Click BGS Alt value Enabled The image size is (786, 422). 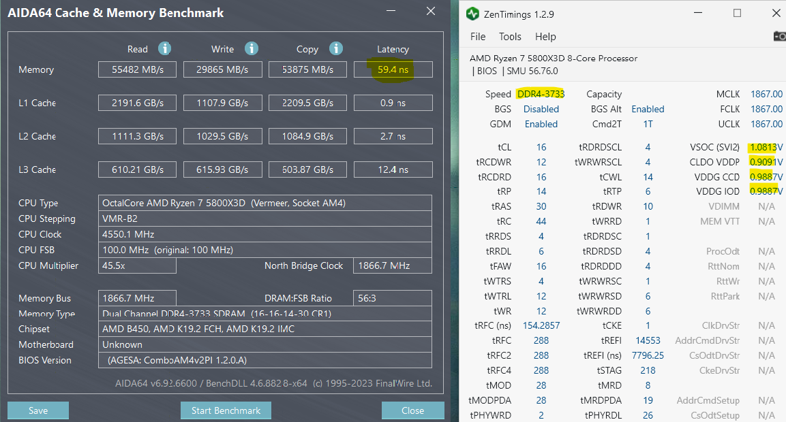(648, 109)
